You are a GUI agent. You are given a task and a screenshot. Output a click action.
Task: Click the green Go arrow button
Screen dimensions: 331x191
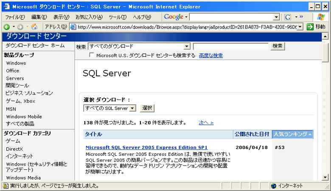[310, 27]
